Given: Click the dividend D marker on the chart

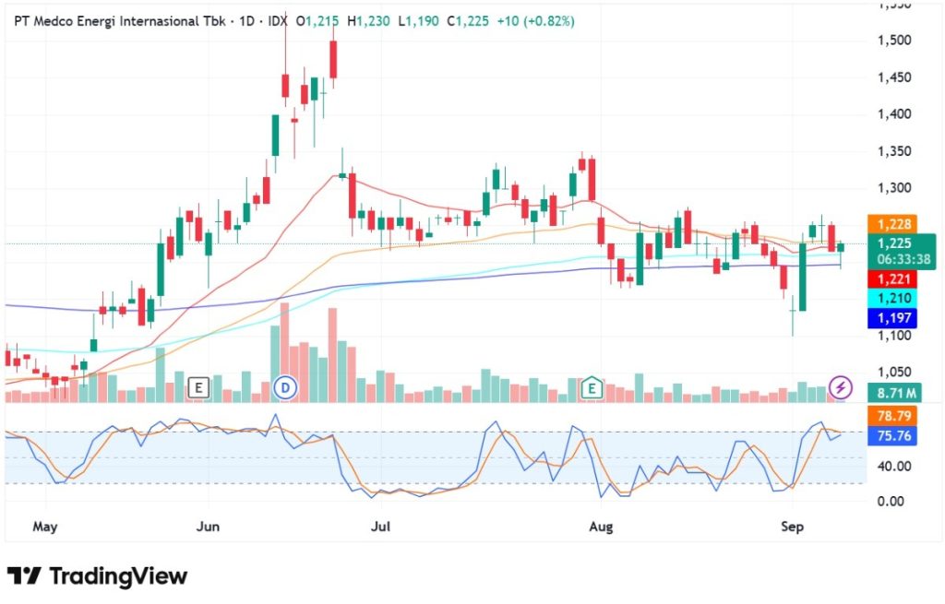Looking at the screenshot, I should (286, 388).
